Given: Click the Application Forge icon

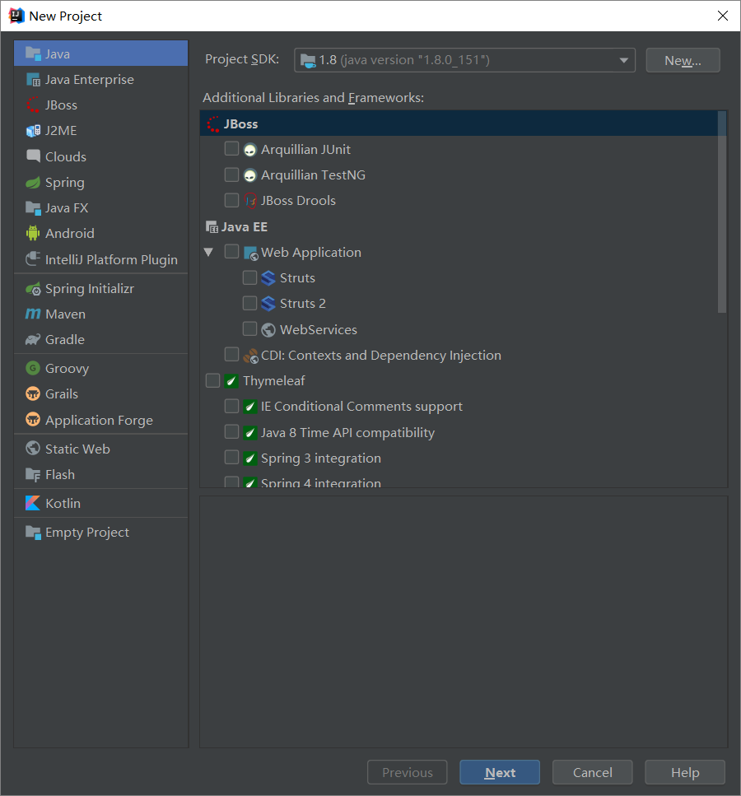Looking at the screenshot, I should pos(33,419).
